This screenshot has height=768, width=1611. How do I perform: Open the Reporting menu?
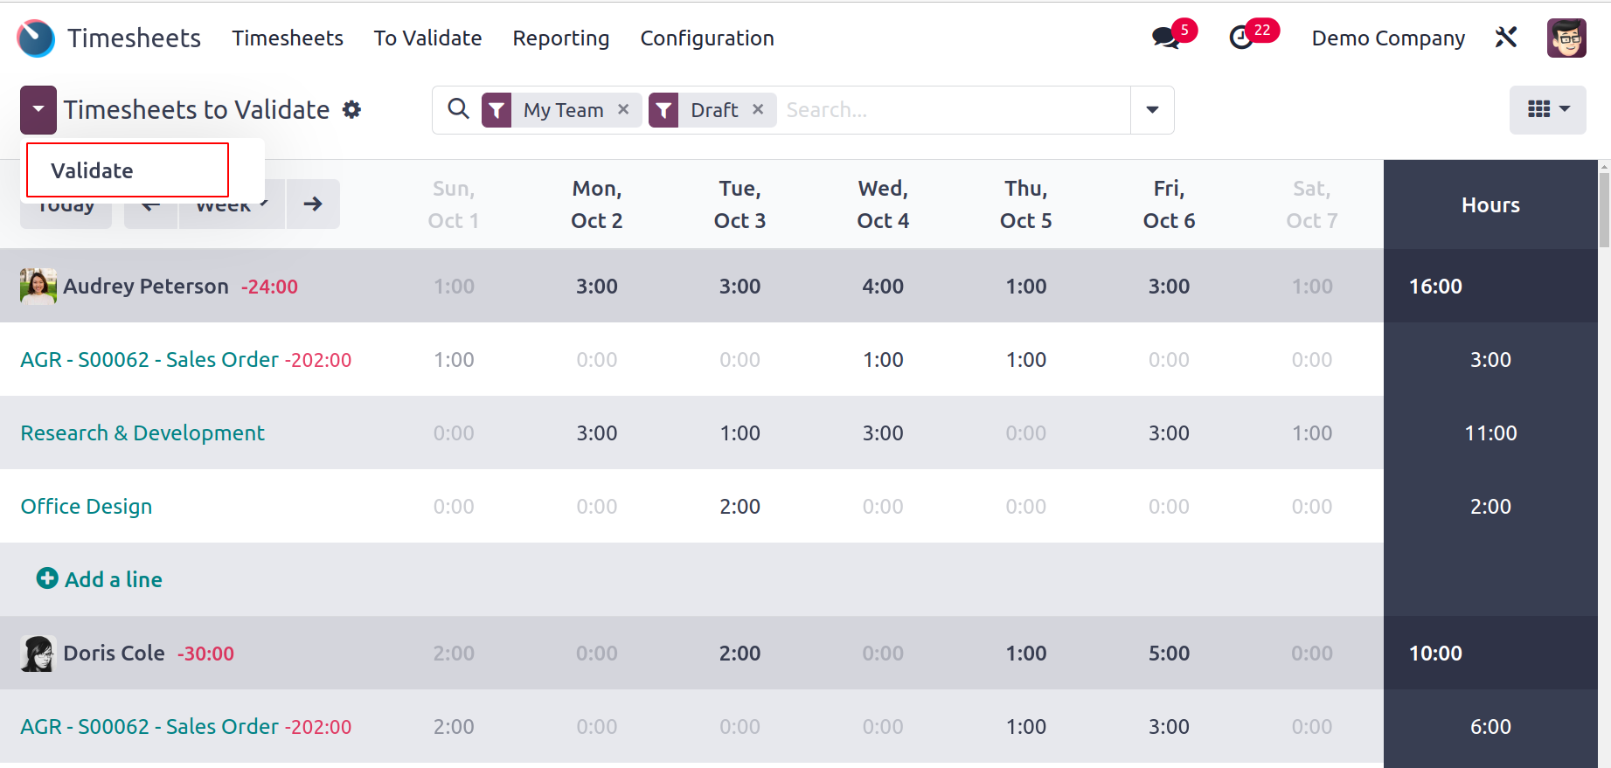(x=560, y=38)
